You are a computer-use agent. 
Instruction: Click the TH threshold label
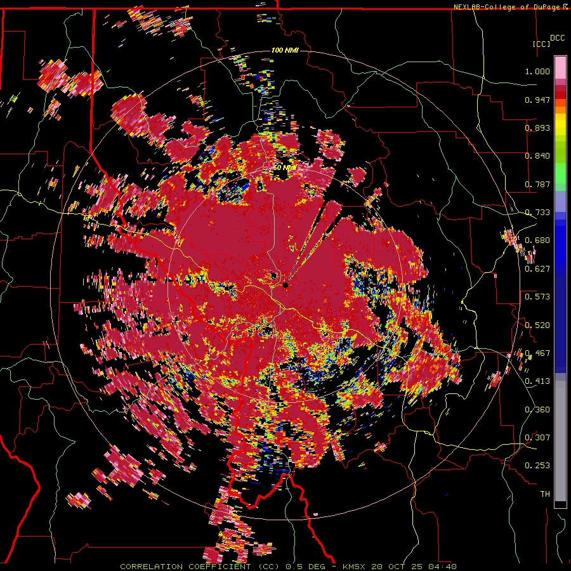(x=545, y=494)
